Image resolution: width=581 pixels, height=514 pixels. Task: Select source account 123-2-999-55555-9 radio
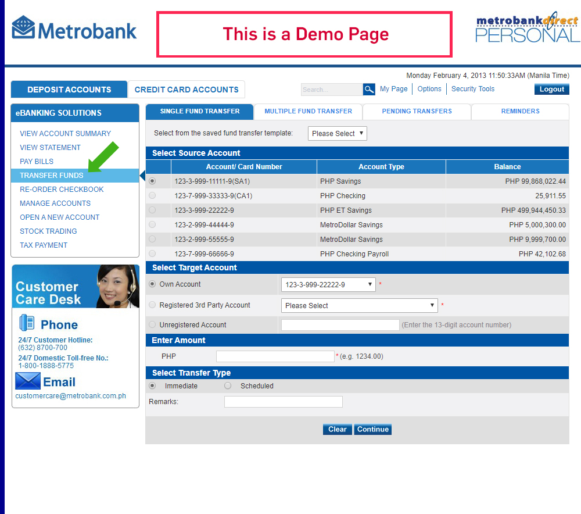pyautogui.click(x=152, y=239)
